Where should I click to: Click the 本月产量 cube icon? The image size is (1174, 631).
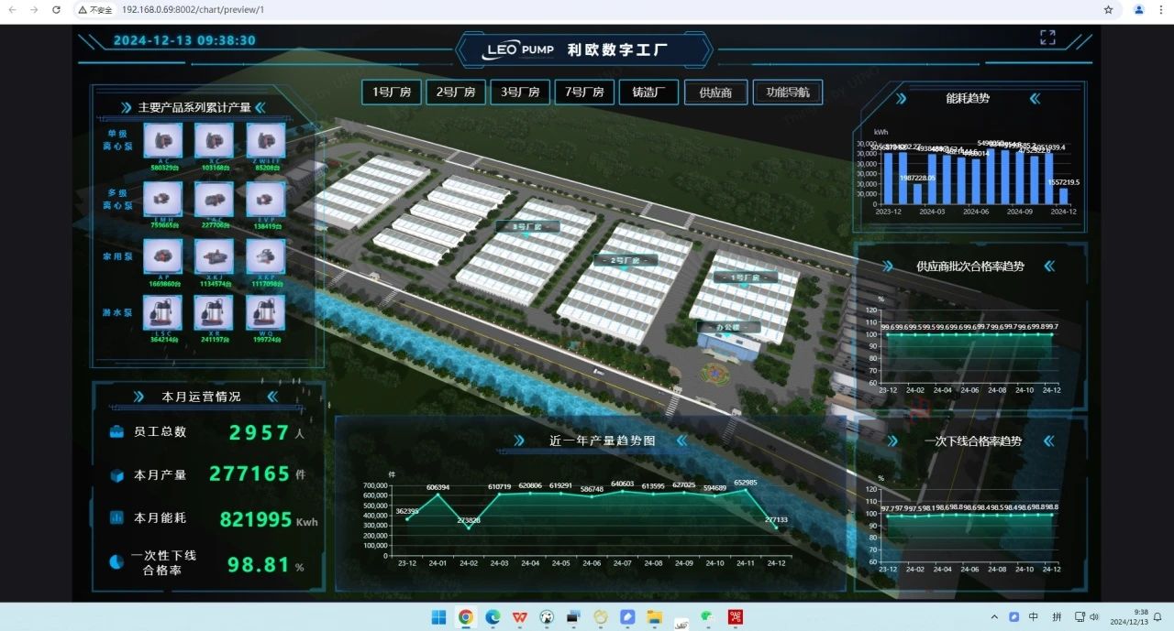[x=116, y=474]
